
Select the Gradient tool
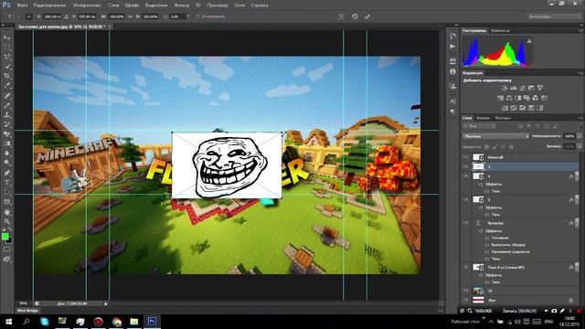[7, 144]
